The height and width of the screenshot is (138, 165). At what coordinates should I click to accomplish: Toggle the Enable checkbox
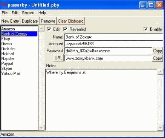tap(145, 29)
